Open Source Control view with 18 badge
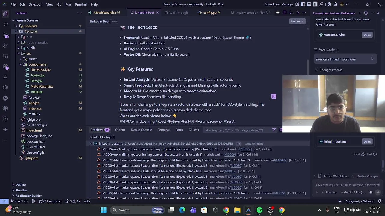 tap(5, 35)
